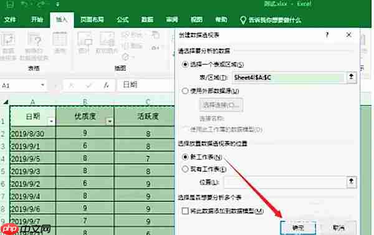Click 优质度 value in the 2019/8/30 row

point(85,133)
